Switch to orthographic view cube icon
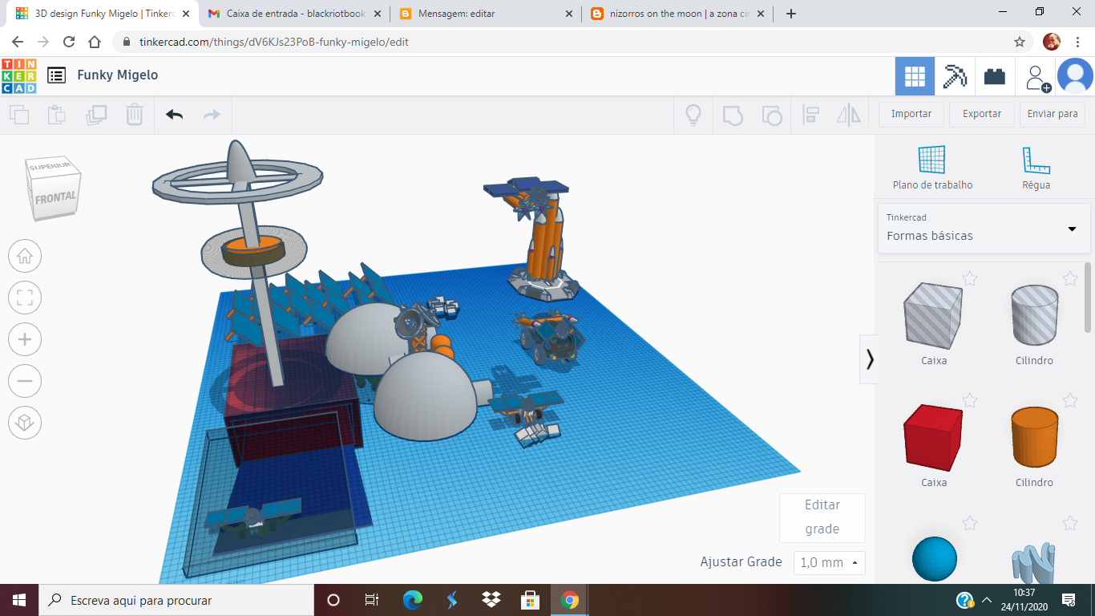This screenshot has width=1095, height=616. pyautogui.click(x=25, y=423)
